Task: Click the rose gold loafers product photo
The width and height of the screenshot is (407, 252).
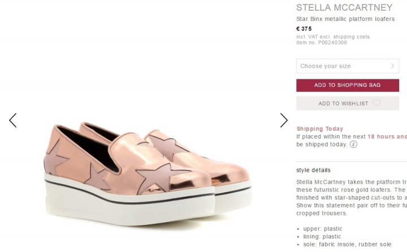Action: [x=147, y=169]
